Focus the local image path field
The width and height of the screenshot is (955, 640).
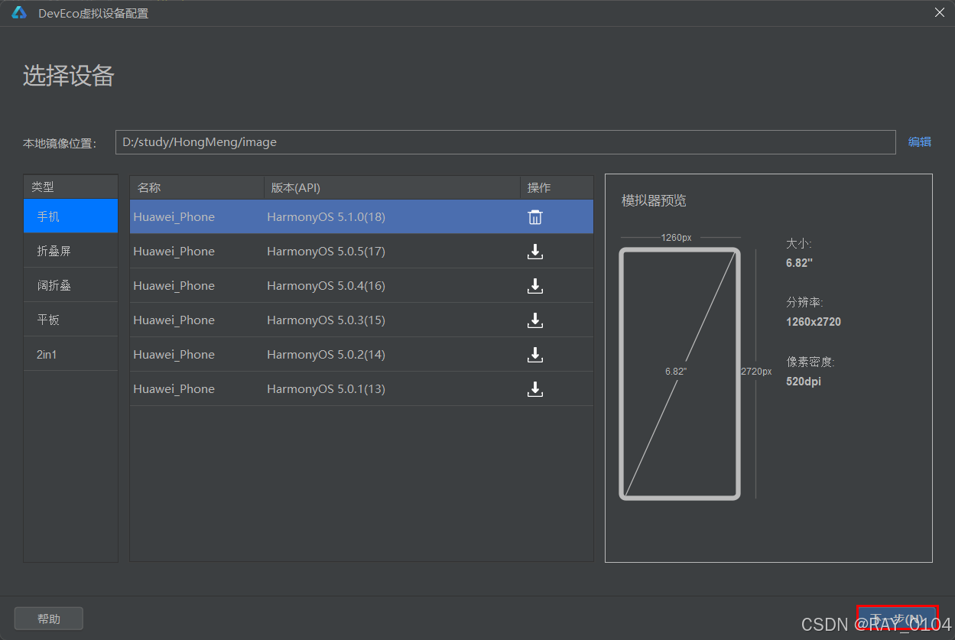pos(505,142)
